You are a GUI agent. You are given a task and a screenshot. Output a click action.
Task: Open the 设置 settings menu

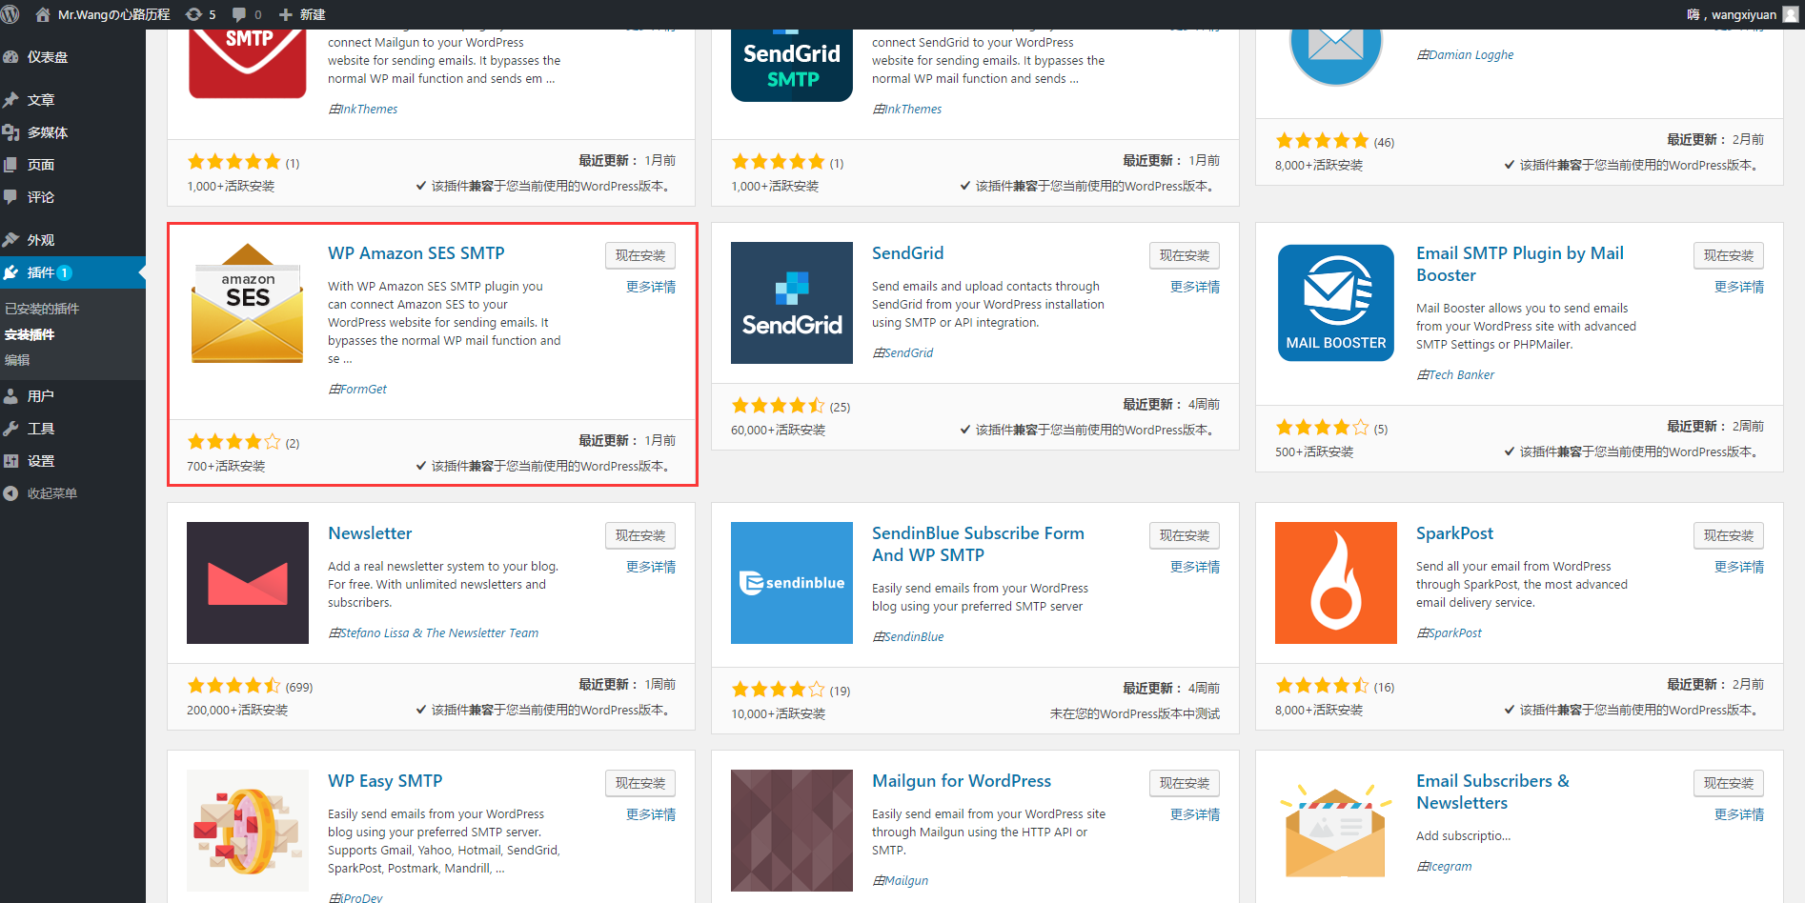(x=41, y=461)
